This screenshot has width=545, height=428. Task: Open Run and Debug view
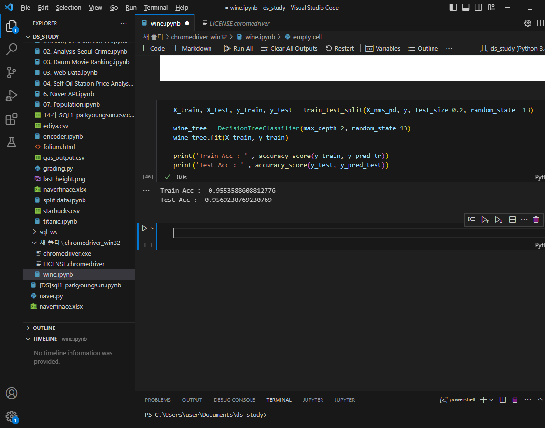click(x=12, y=95)
